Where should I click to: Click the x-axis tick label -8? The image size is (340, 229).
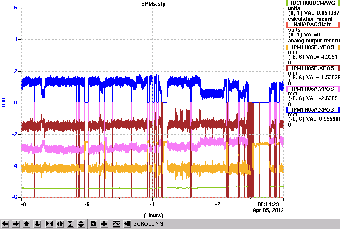click(x=23, y=204)
